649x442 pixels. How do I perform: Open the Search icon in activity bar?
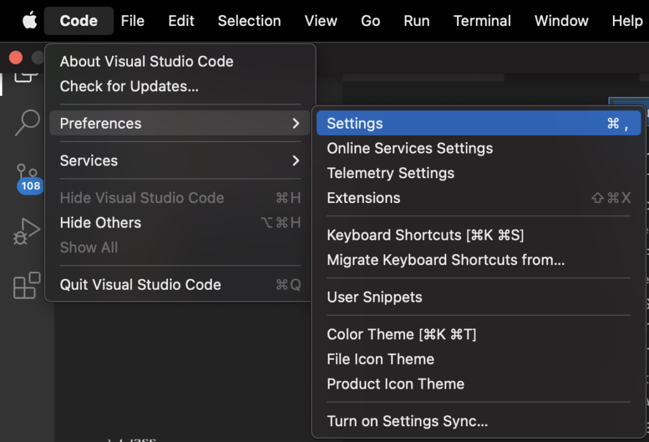click(x=27, y=122)
